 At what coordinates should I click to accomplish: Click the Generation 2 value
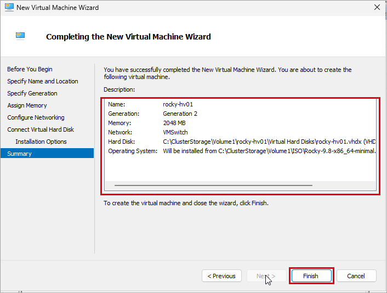click(x=180, y=114)
